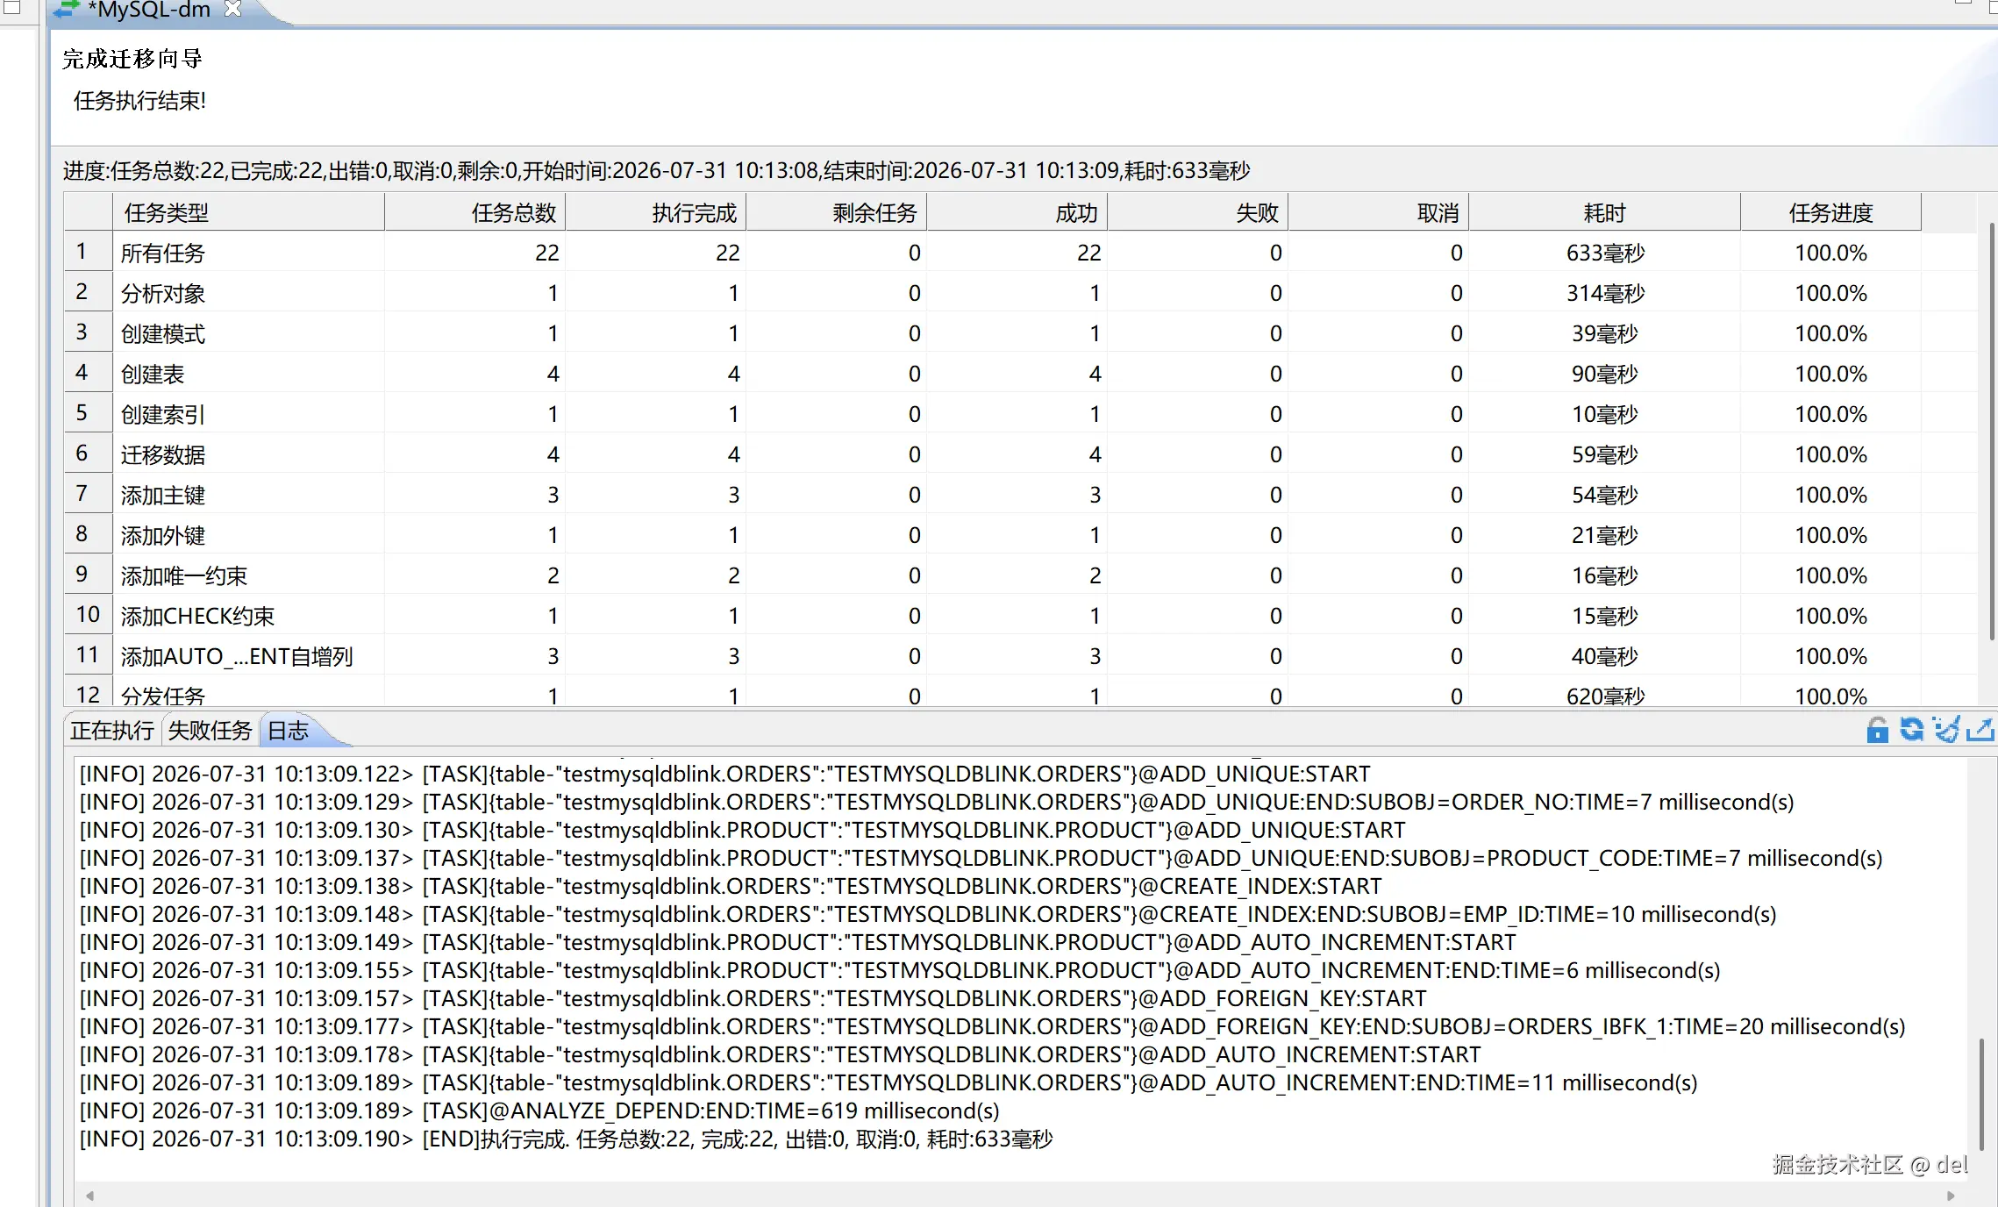Click the 取消 column header
Image resolution: width=1998 pixels, height=1207 pixels.
click(1379, 212)
